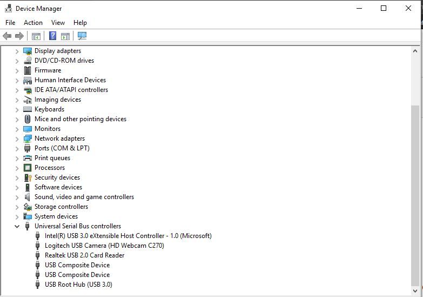
Task: Click the Security devices key icon
Action: pyautogui.click(x=28, y=177)
